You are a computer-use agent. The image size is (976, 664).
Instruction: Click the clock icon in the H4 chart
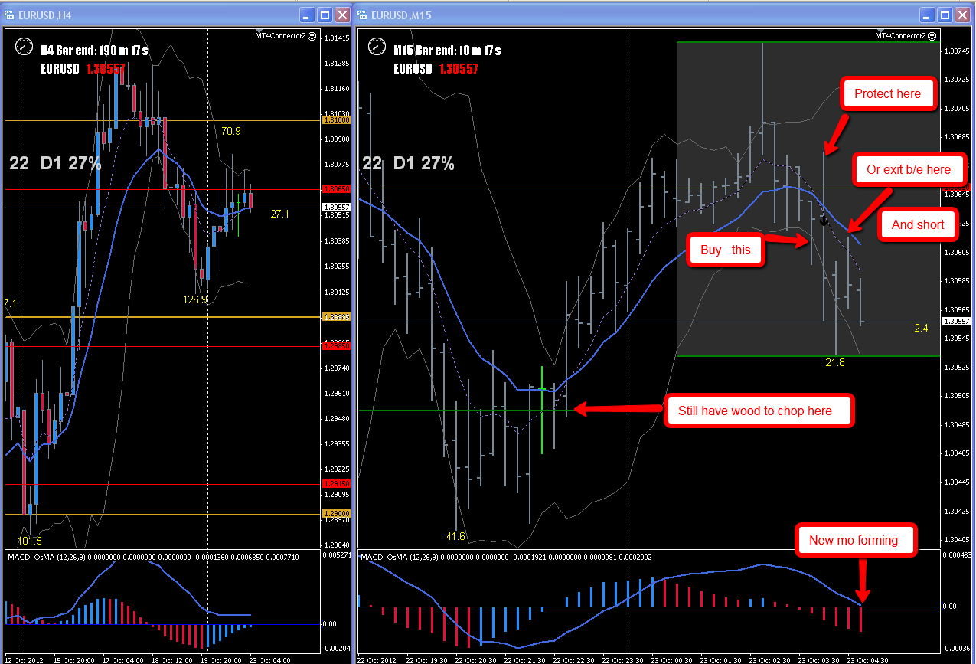point(23,45)
